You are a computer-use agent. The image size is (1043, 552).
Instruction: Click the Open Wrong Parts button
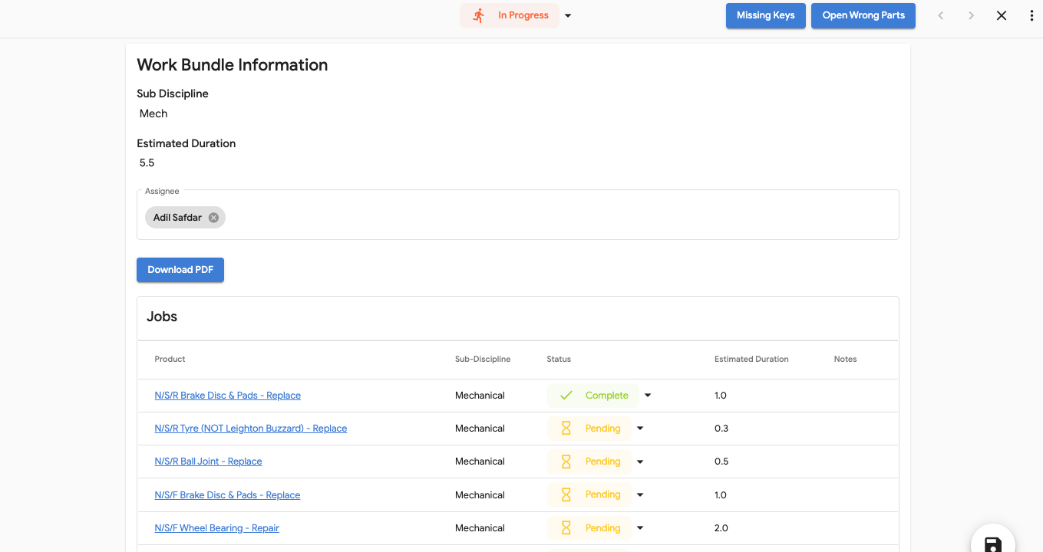pyautogui.click(x=863, y=15)
